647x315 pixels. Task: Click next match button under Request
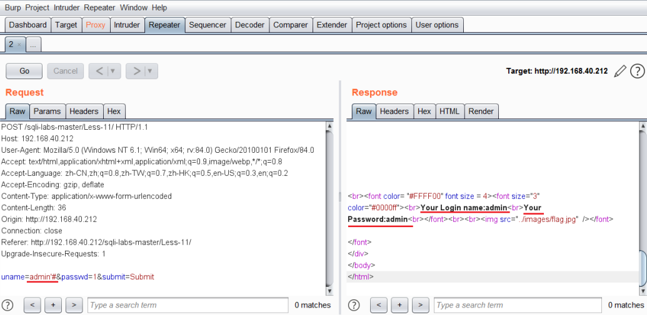74,305
